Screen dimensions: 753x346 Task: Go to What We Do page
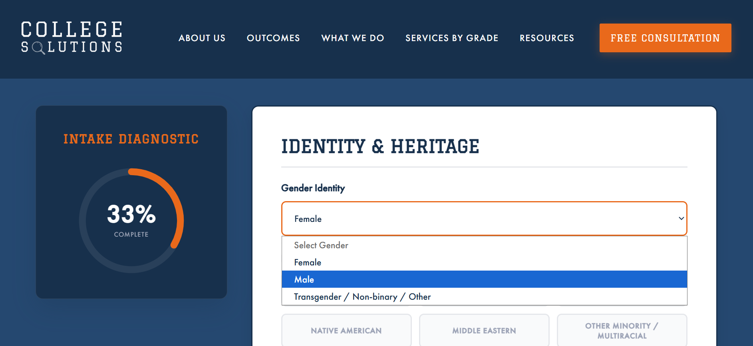tap(353, 38)
